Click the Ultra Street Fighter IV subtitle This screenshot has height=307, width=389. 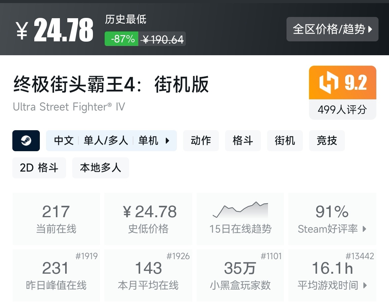69,107
